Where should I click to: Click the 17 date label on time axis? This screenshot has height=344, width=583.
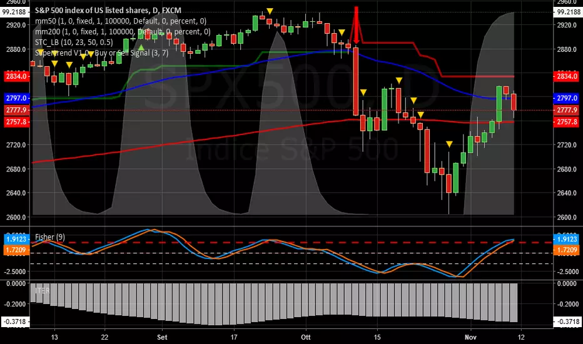tap(233, 337)
